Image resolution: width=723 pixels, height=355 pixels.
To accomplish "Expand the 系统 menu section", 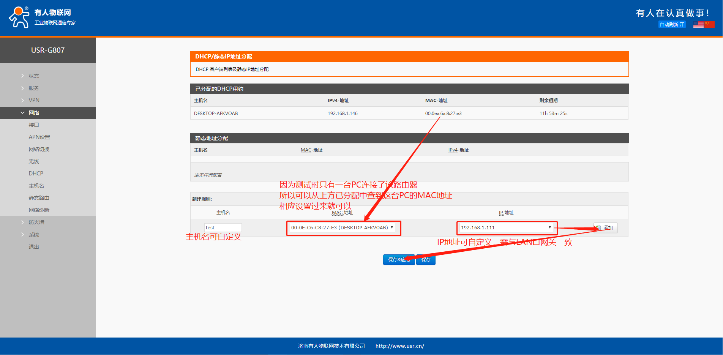I will (34, 235).
